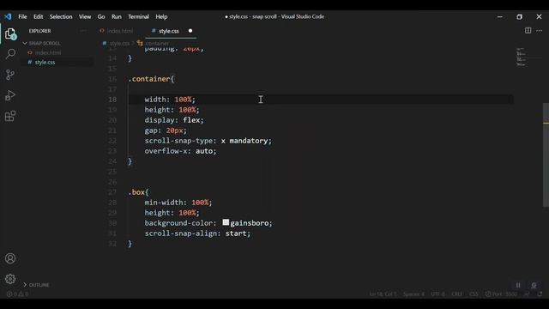Click the Spaces: 4 indentation status
The height and width of the screenshot is (309, 549).
(413, 294)
